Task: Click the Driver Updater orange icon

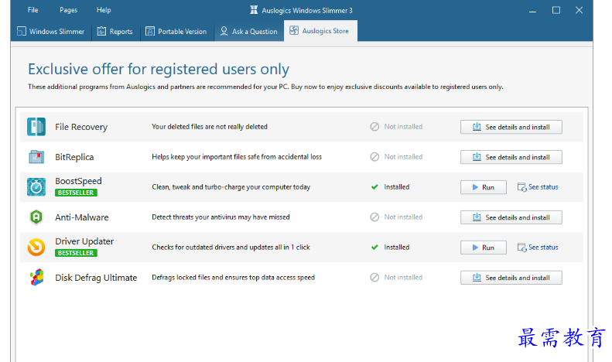Action: pos(36,248)
